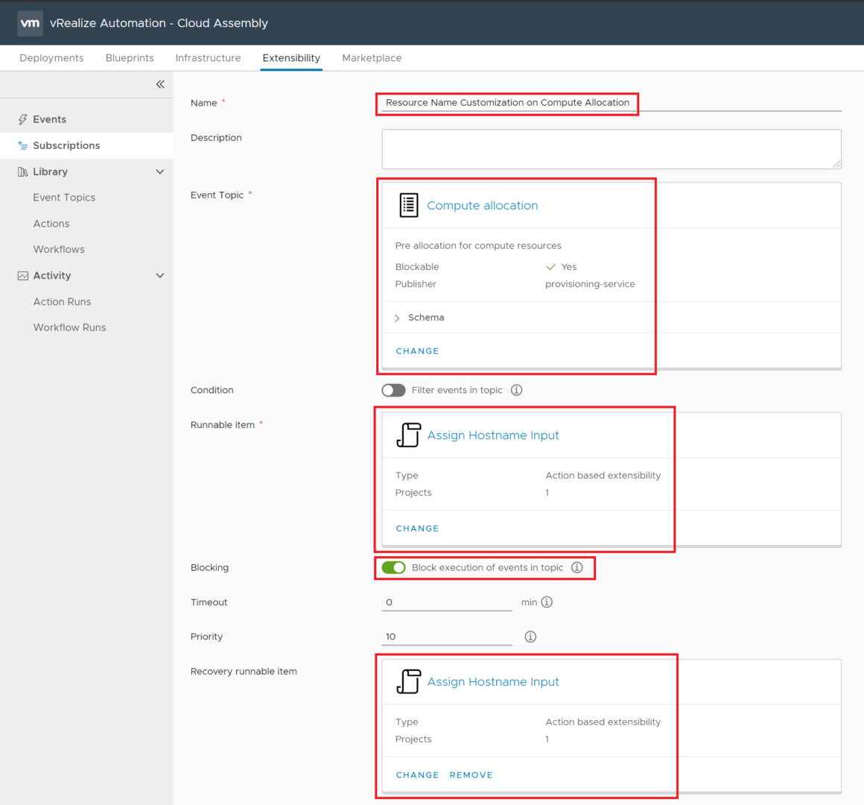This screenshot has height=805, width=864.
Task: Open Workflow Runs in the sidebar
Action: click(69, 327)
